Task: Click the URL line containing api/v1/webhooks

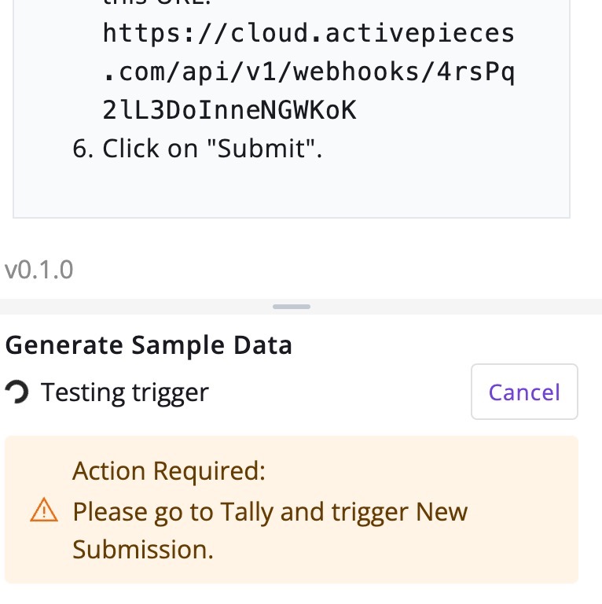Action: point(308,72)
